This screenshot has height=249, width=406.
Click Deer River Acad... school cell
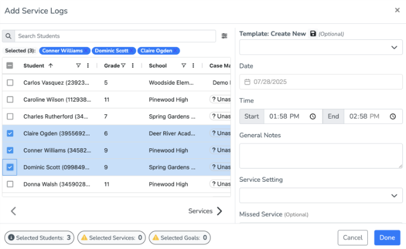[x=172, y=133]
